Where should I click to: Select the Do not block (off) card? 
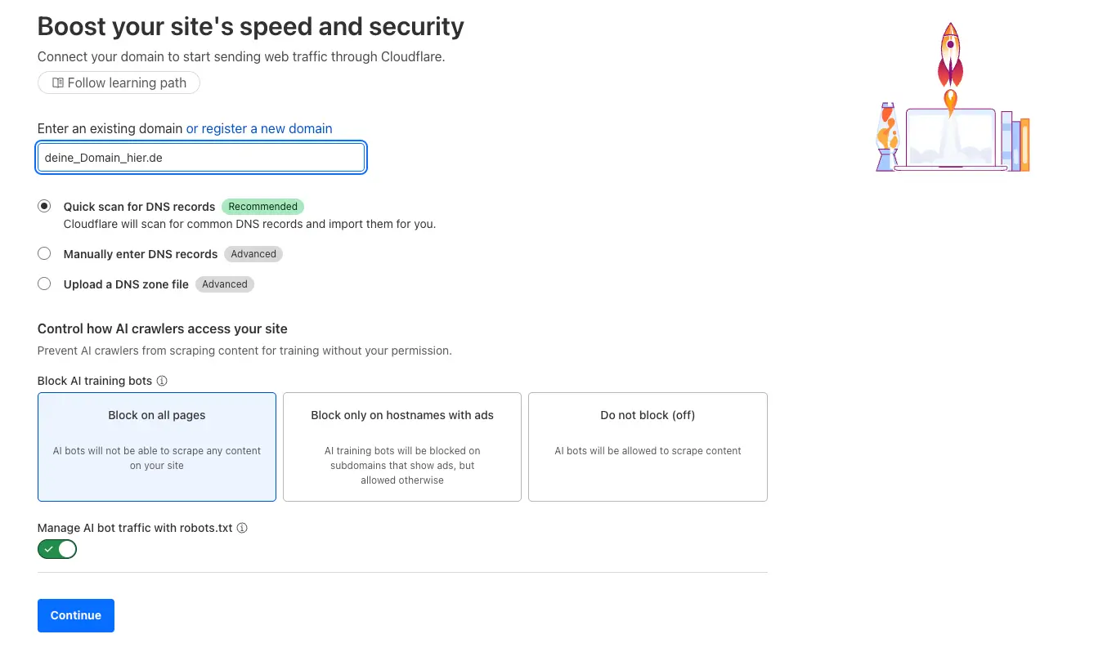[x=647, y=446]
